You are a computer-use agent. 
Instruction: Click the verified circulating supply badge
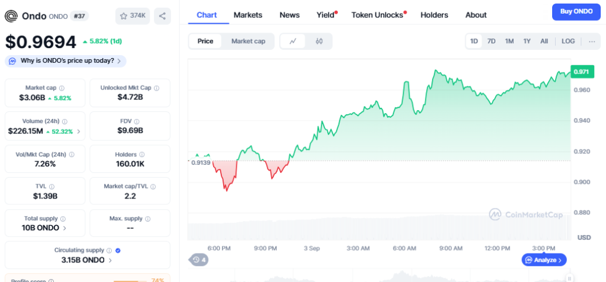tap(118, 250)
